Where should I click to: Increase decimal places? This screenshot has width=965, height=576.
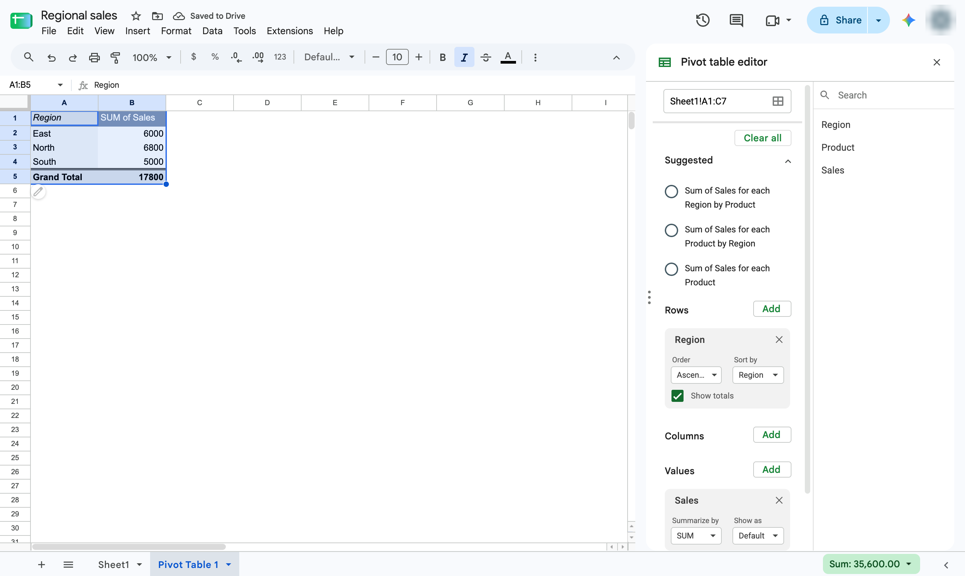click(258, 58)
